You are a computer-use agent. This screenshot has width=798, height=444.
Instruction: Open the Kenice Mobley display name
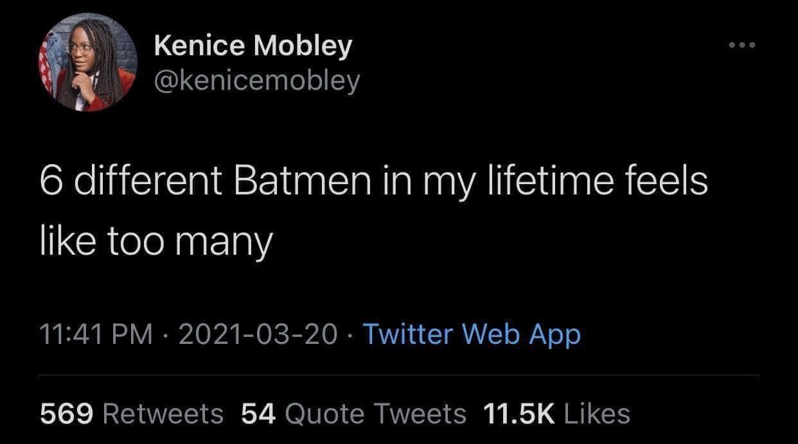tap(253, 46)
